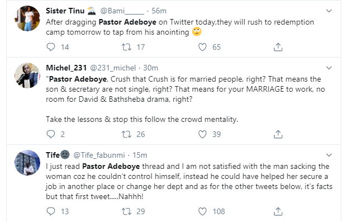Open more options chevron on Tife's tweet
The image size is (348, 222).
click(x=329, y=155)
